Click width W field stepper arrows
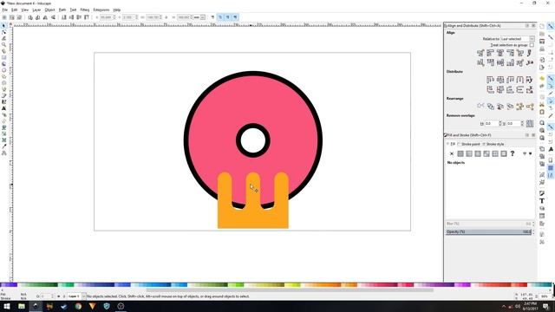Viewport: 555px width, 312px height. [160, 17]
